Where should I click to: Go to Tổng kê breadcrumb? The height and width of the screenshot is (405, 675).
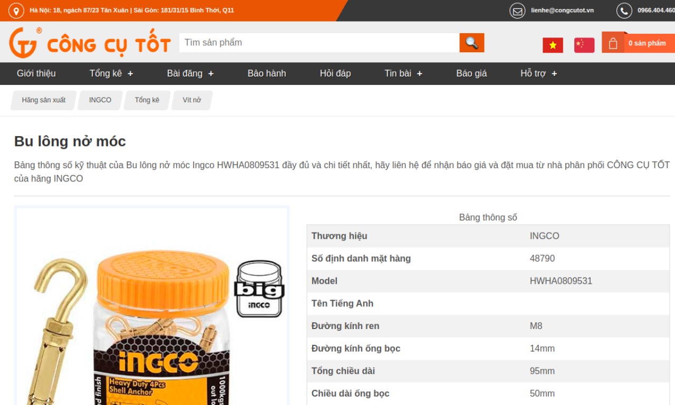(147, 100)
